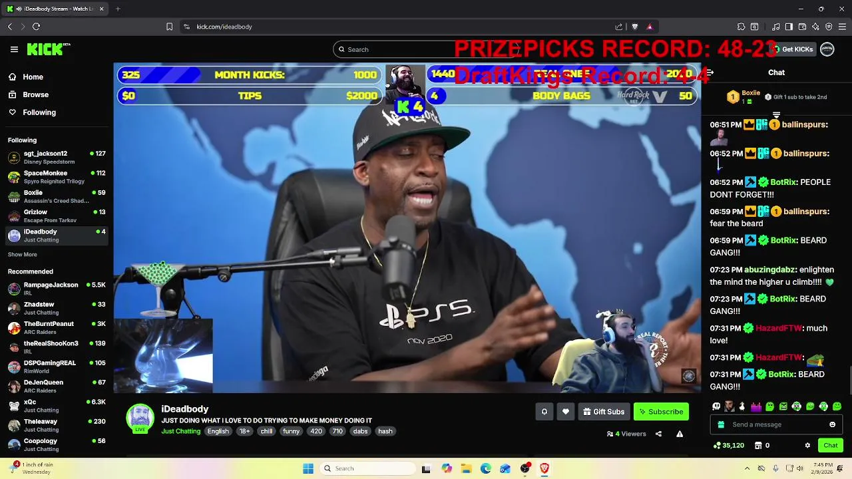
Task: Open emoji picker in message box
Action: point(832,424)
